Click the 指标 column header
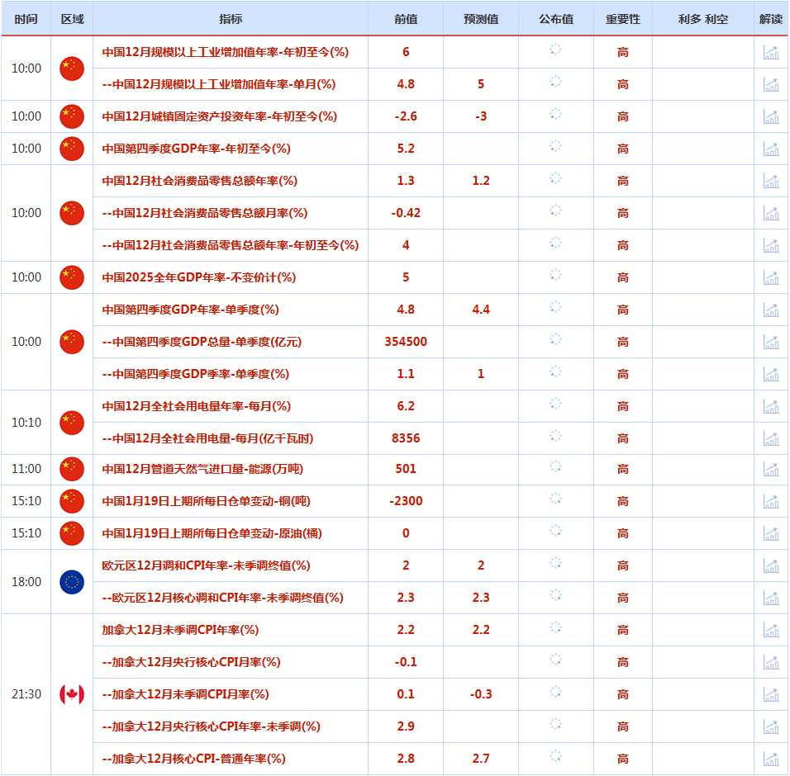Screen dimensions: 790x776 (231, 19)
